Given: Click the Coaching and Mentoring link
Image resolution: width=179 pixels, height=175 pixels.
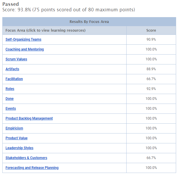Looking at the screenshot, I should [x=25, y=49].
